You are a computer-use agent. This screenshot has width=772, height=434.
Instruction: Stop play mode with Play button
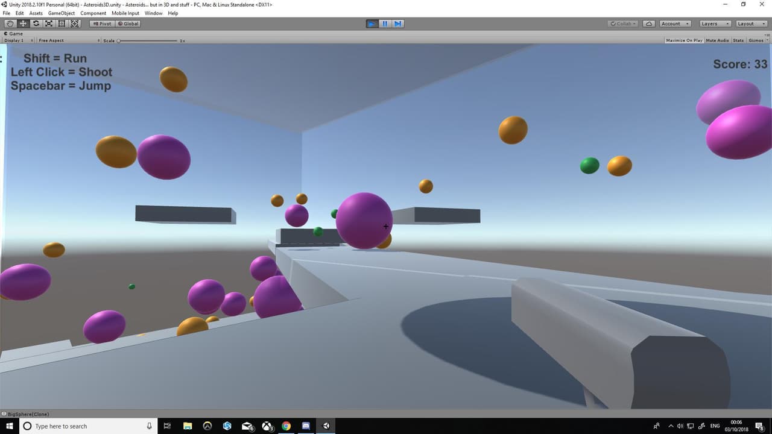tap(372, 24)
